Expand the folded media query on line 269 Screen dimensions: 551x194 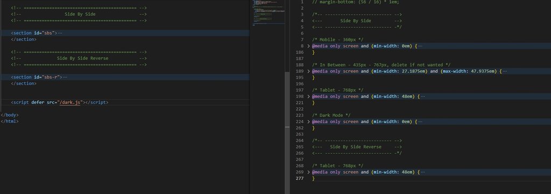tap(308, 172)
